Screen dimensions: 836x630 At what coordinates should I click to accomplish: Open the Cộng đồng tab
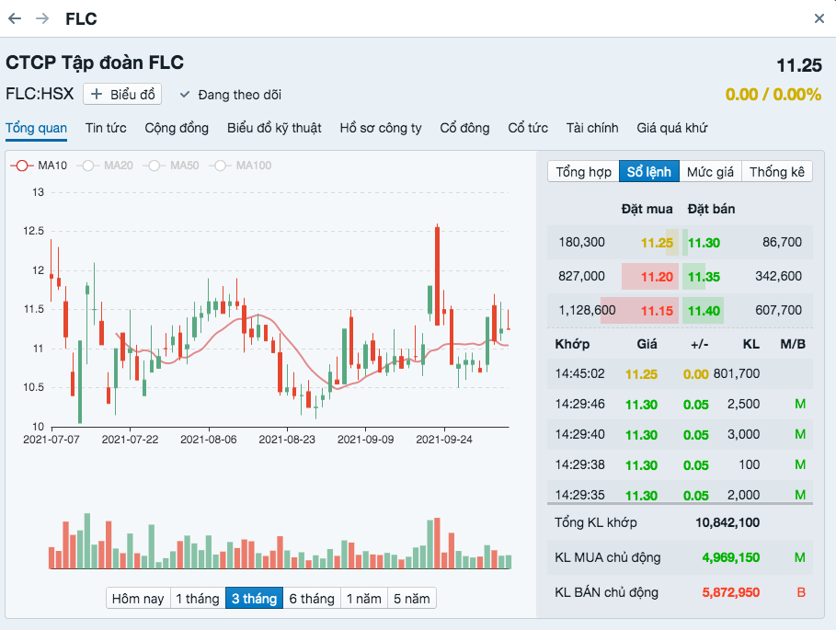(177, 128)
